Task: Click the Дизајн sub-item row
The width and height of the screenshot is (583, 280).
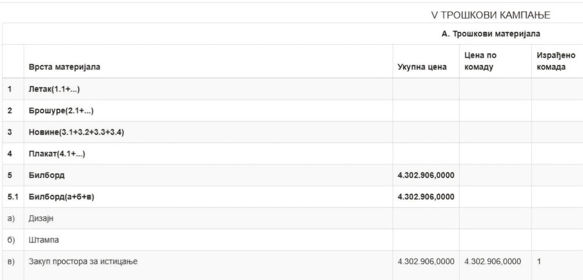Action: pos(41,219)
